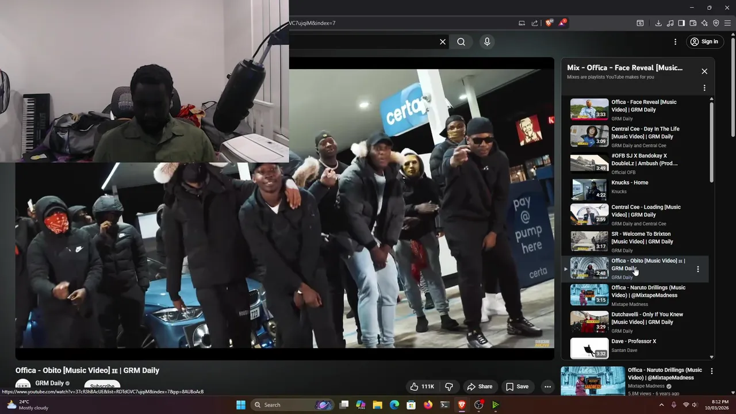
Task: Click the YouTube search magnifier button
Action: click(x=461, y=41)
